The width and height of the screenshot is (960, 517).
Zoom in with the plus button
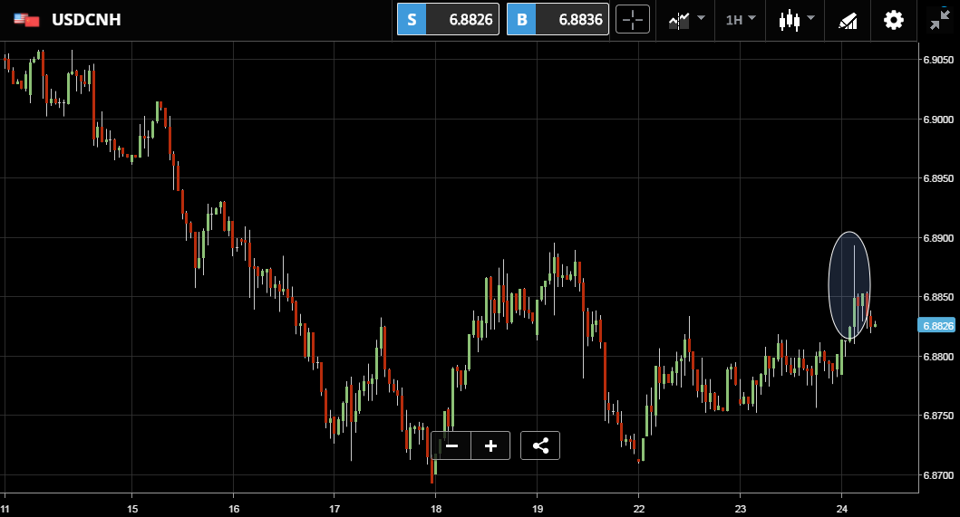tap(490, 445)
